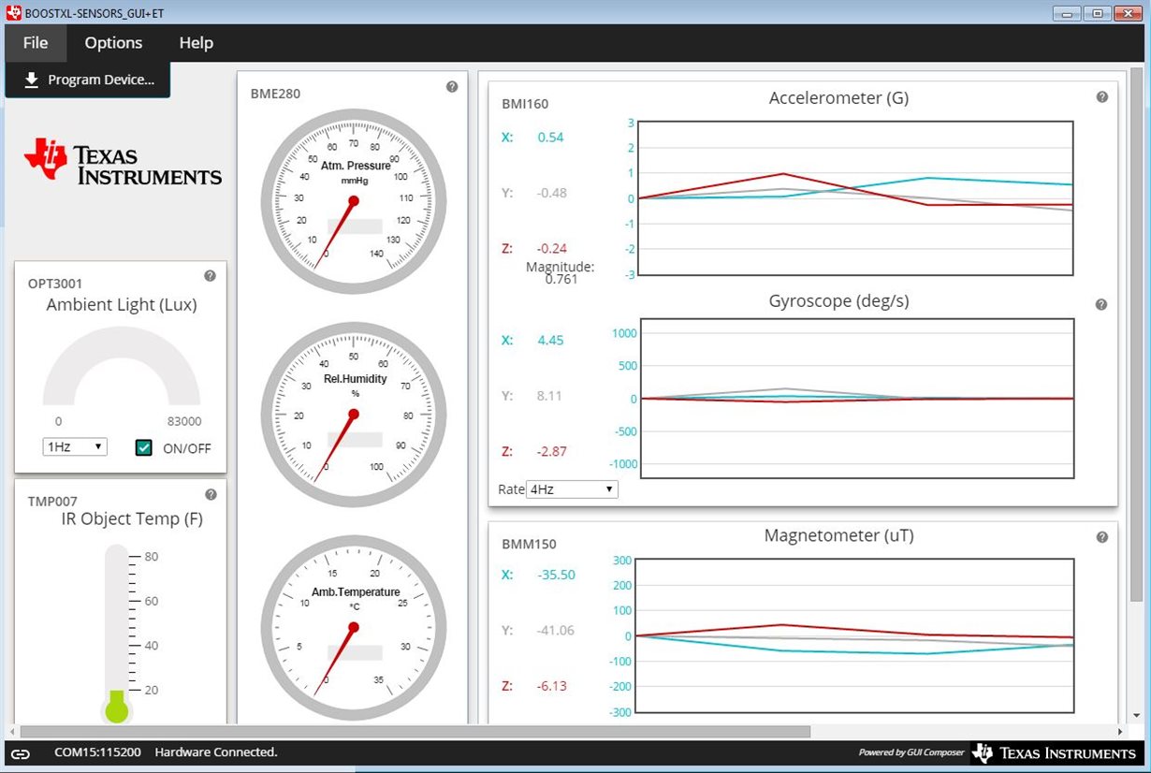Click accelerometer Y value -0.48
The image size is (1151, 773).
[x=552, y=193]
